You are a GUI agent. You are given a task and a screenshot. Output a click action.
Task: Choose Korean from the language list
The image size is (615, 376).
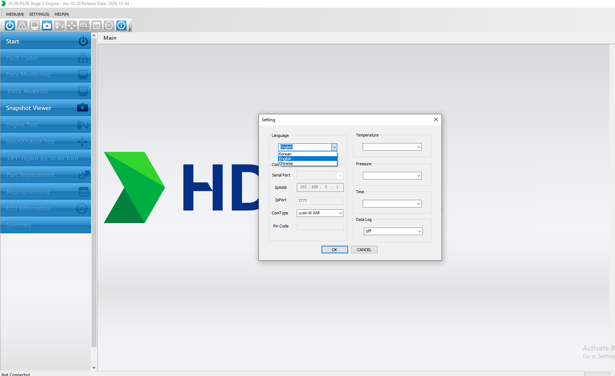pyautogui.click(x=307, y=154)
